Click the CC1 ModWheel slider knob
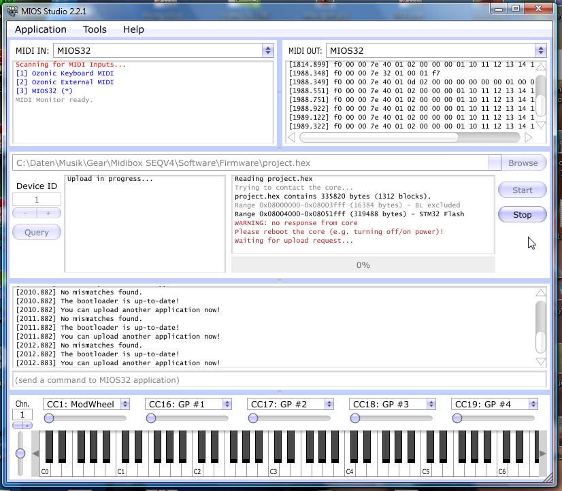This screenshot has width=562, height=491. click(x=49, y=418)
